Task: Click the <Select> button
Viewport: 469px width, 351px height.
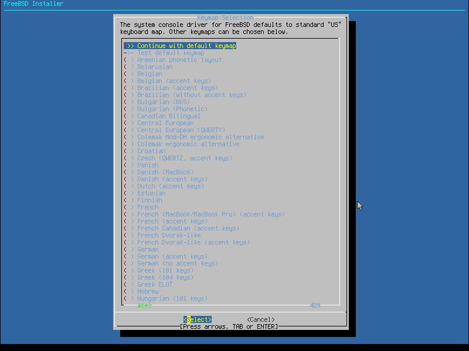Action: [198, 319]
